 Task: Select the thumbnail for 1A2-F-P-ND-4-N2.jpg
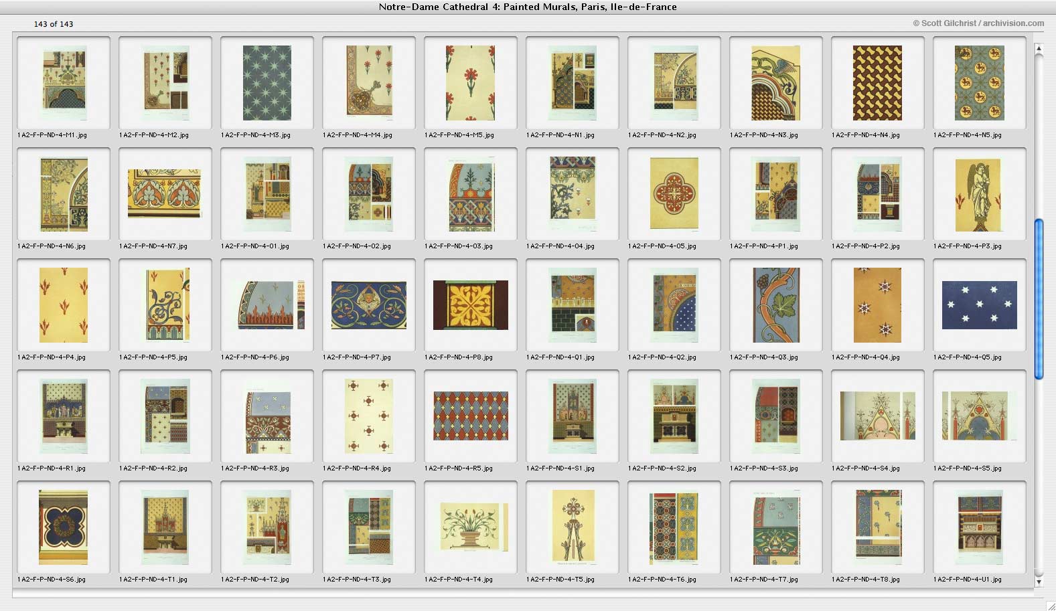coord(674,83)
